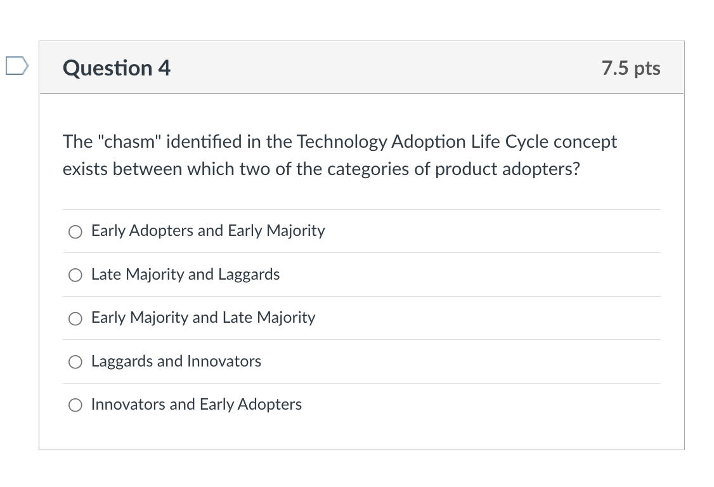
Task: Select the "Early Majority and Late Majority" radio button
Action: pos(75,318)
